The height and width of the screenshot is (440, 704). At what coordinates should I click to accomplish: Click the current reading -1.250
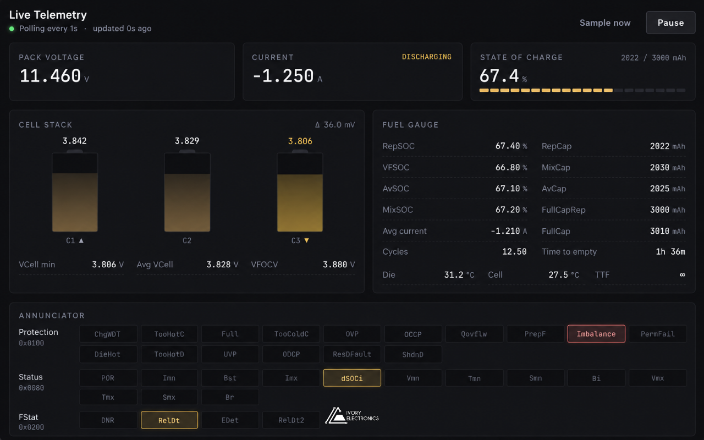(x=283, y=76)
